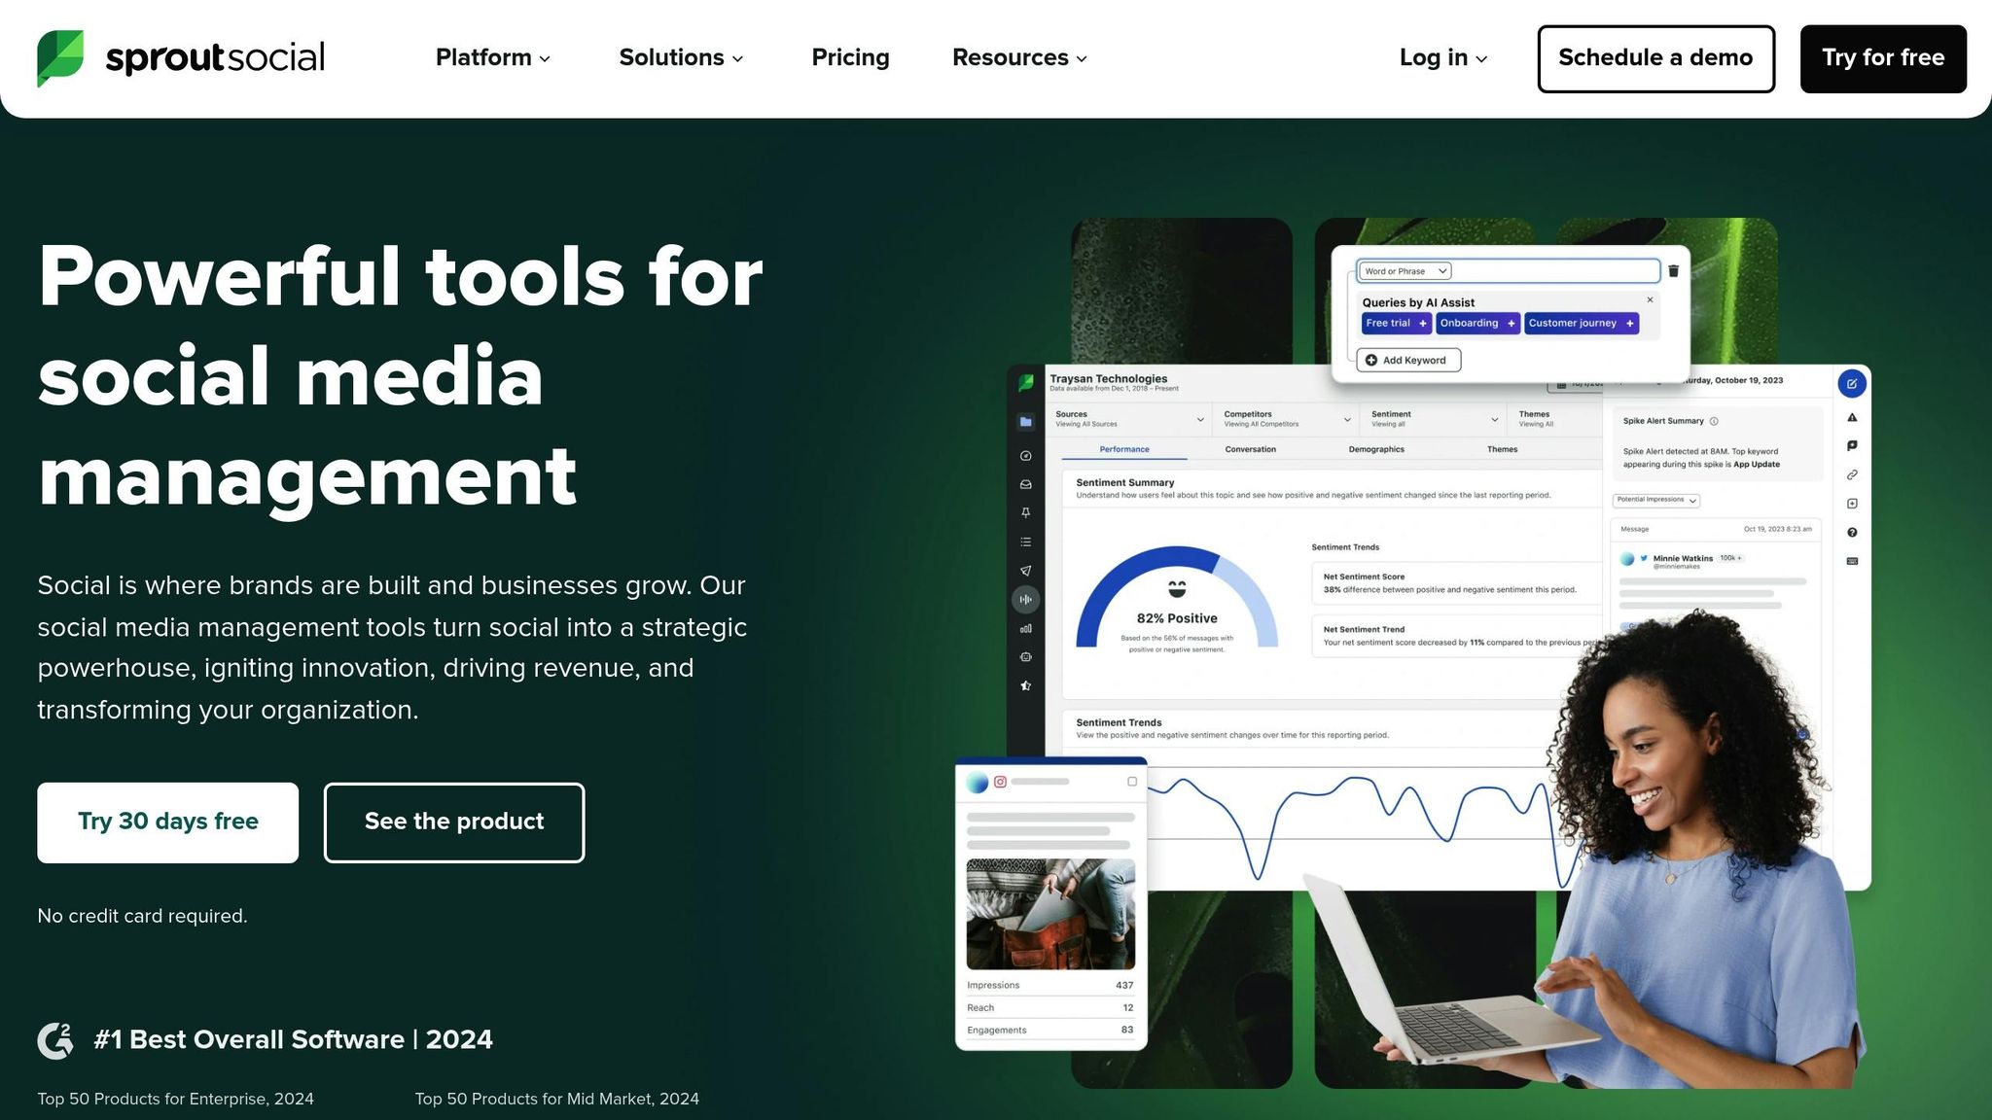Select the paper-plane publishing icon in sidebar
The image size is (1992, 1120).
click(1025, 569)
